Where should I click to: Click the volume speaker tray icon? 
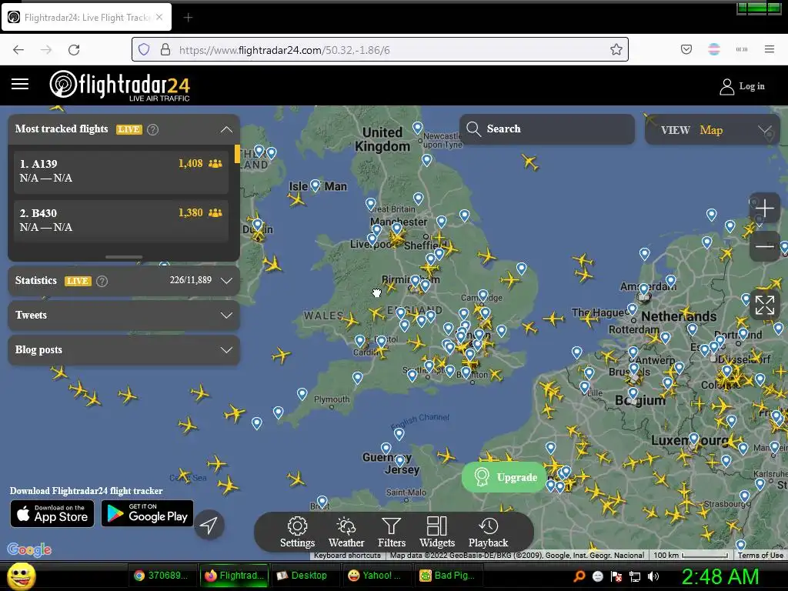(653, 576)
